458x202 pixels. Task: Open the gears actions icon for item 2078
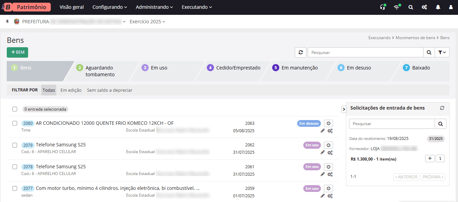(330, 174)
